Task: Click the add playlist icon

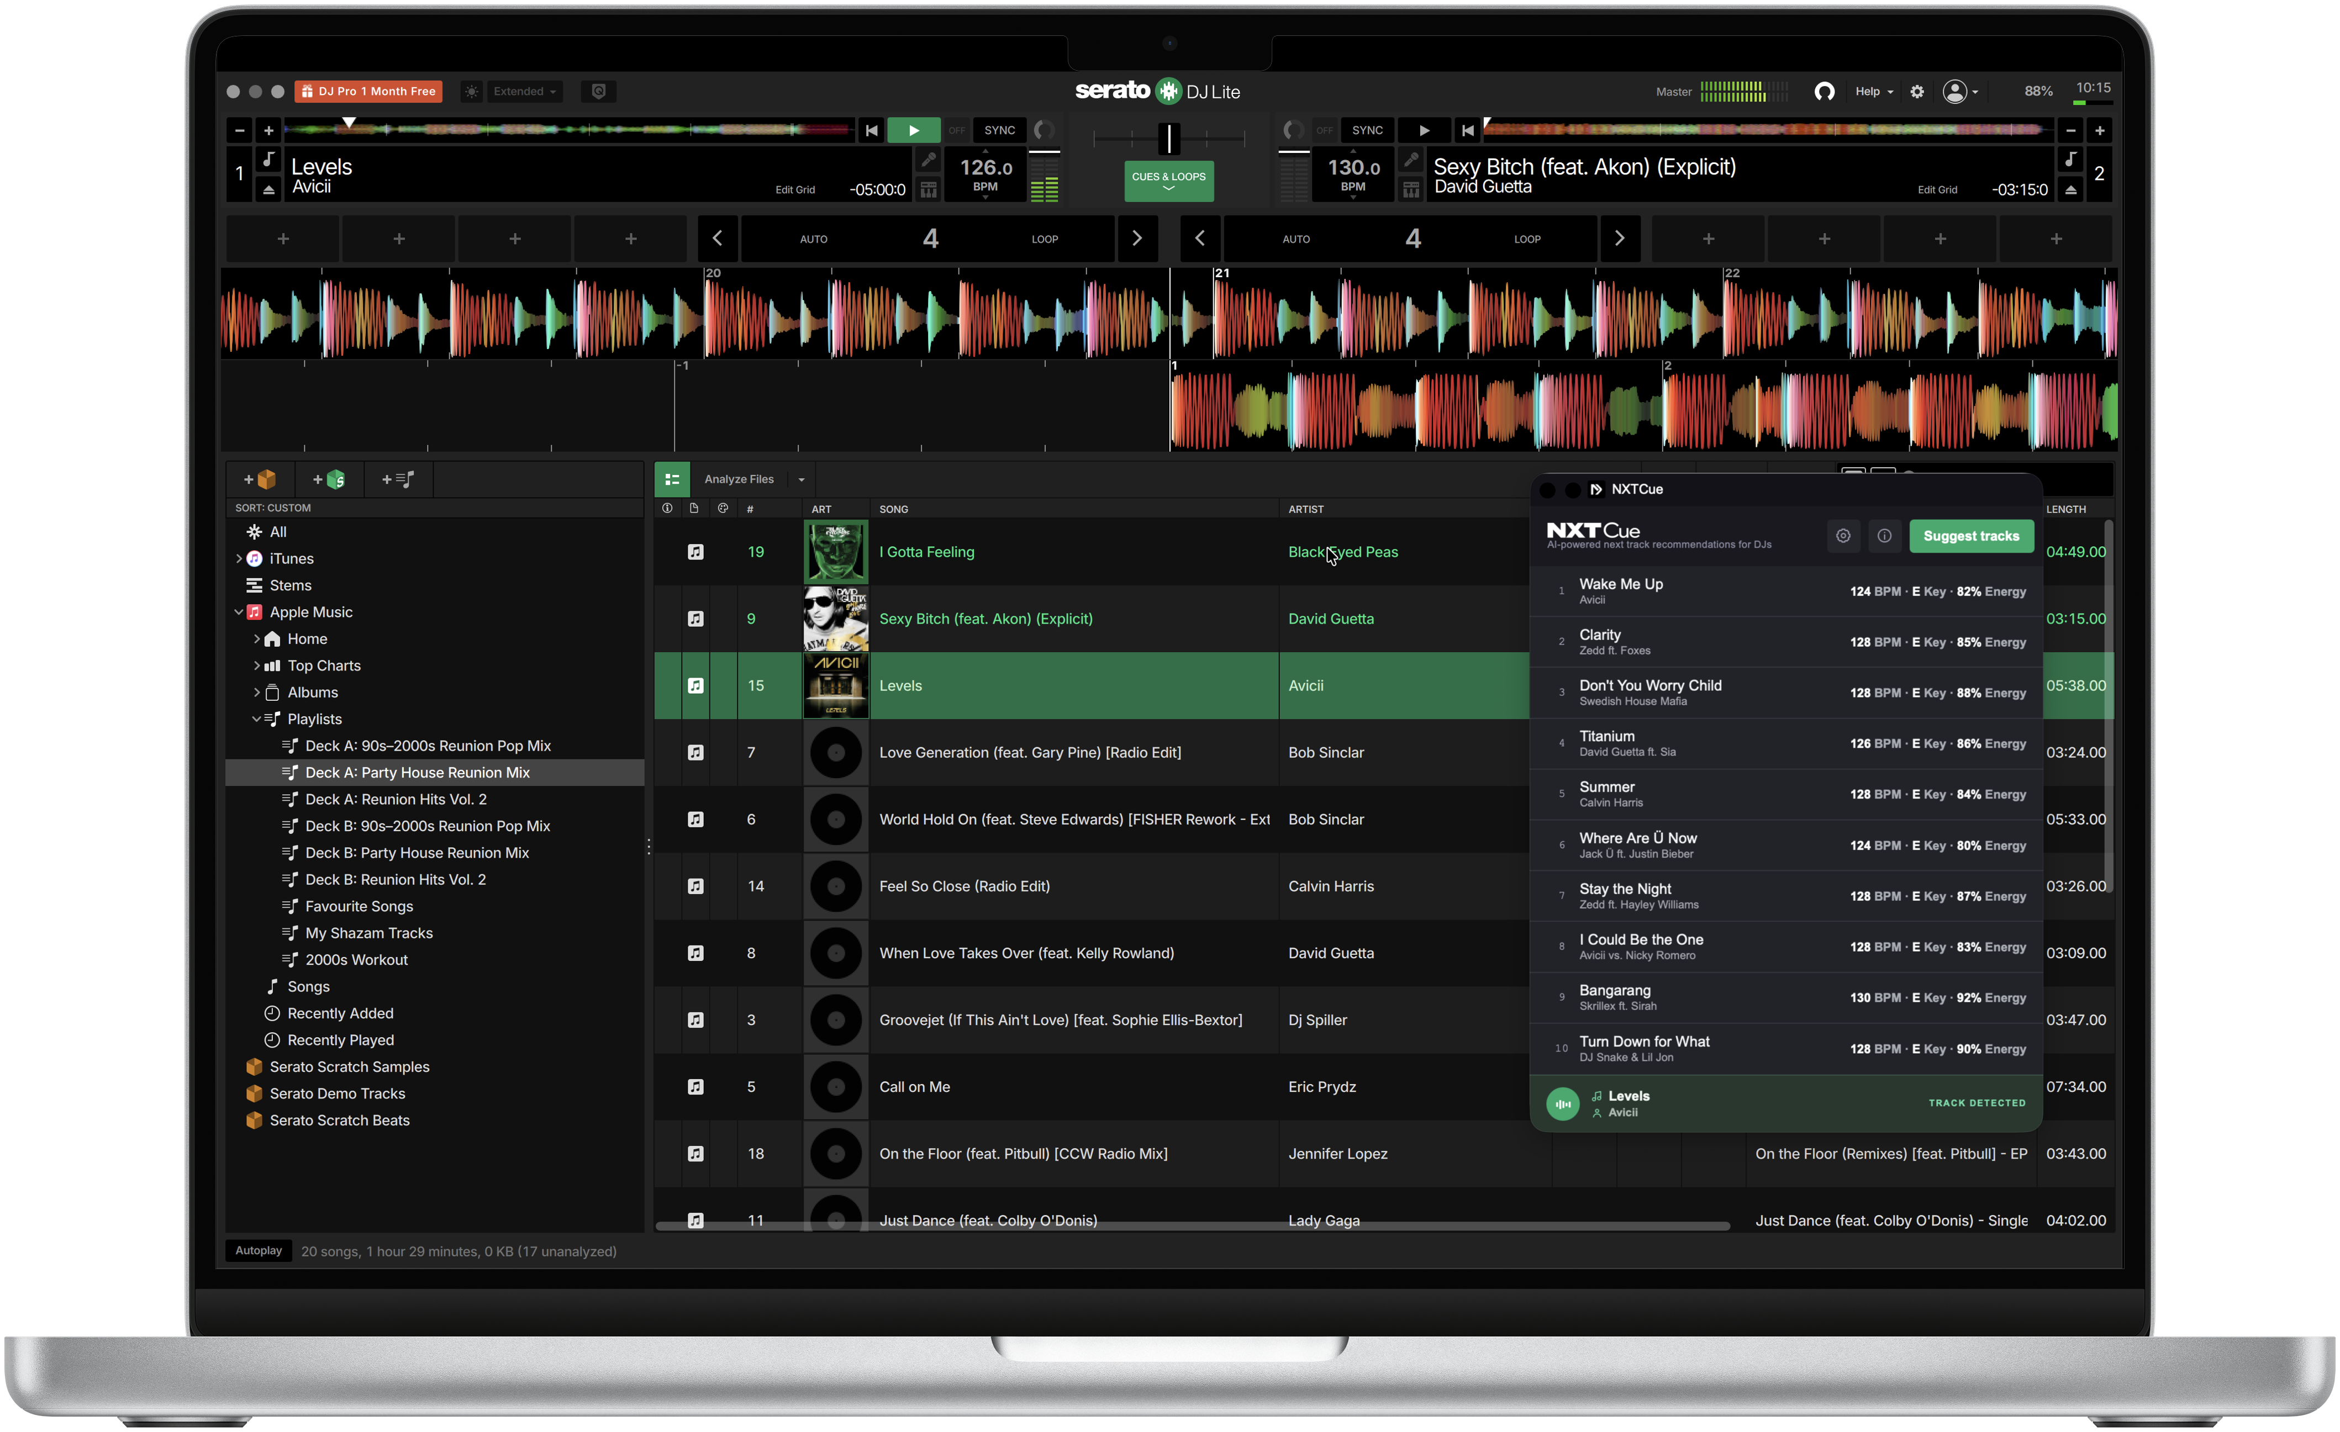Action: [x=398, y=479]
